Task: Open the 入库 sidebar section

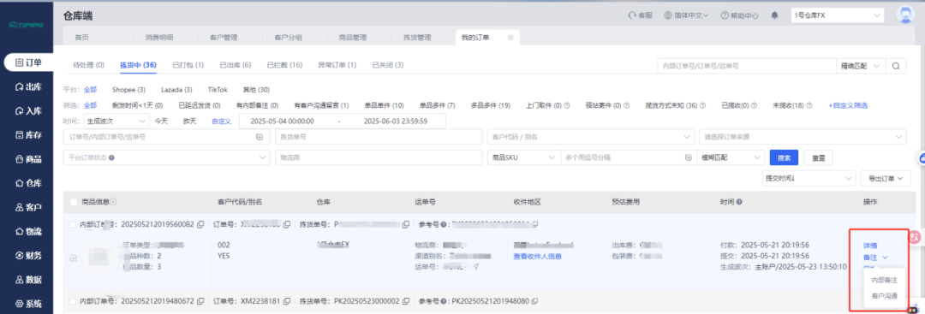Action: [28, 110]
